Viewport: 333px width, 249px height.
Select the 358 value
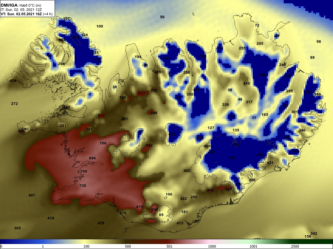coord(186,73)
